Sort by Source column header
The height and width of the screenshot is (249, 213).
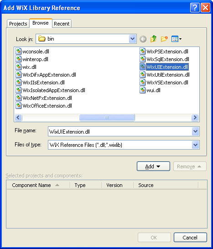click(x=166, y=185)
